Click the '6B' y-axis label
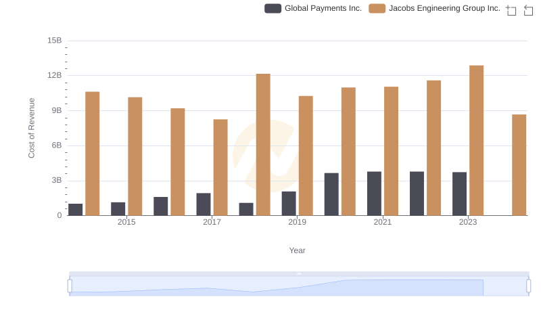This screenshot has width=541, height=312. tap(57, 146)
